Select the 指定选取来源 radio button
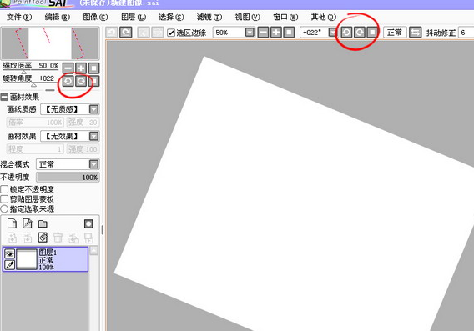 point(4,208)
